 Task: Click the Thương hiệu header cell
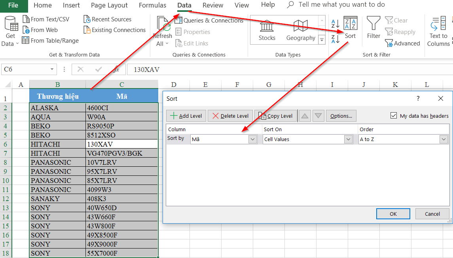57,96
